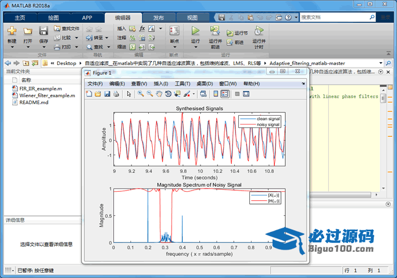Screen dimensions: 397x278
Task: Click the Name (名称) column header
Action: 26,80
